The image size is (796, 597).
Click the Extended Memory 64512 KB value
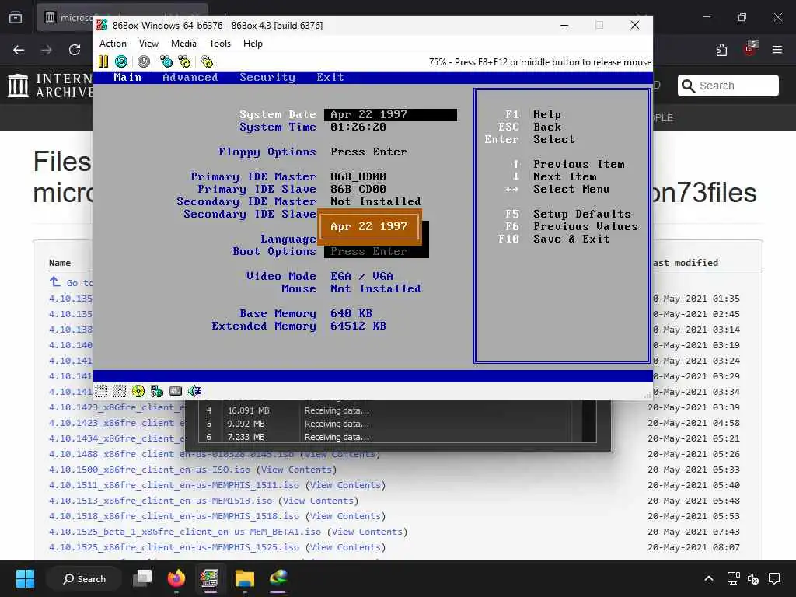pyautogui.click(x=358, y=326)
